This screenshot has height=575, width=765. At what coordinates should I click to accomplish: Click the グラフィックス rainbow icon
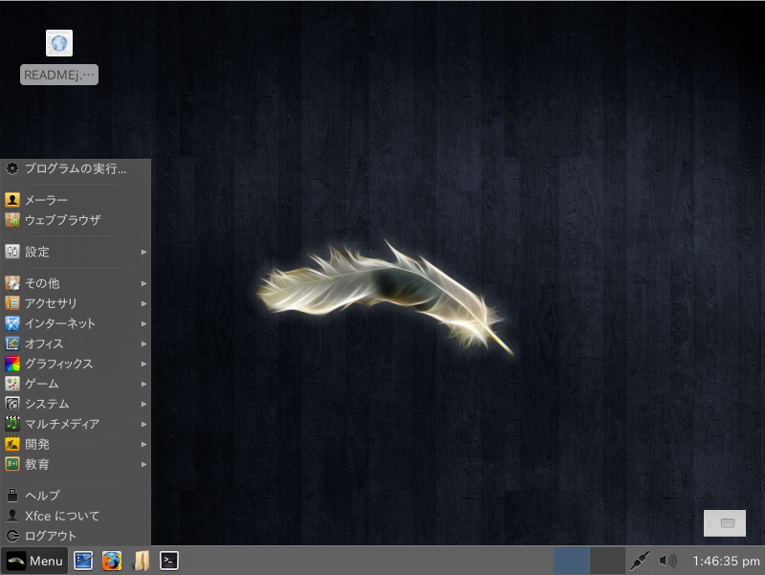pyautogui.click(x=12, y=364)
